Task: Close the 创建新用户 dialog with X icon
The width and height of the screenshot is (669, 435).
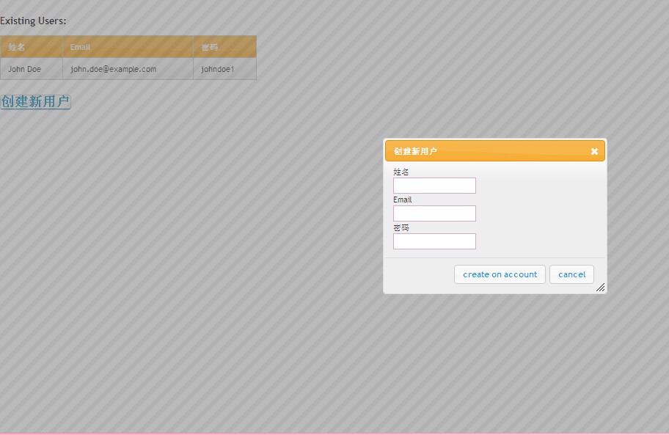Action: click(594, 151)
